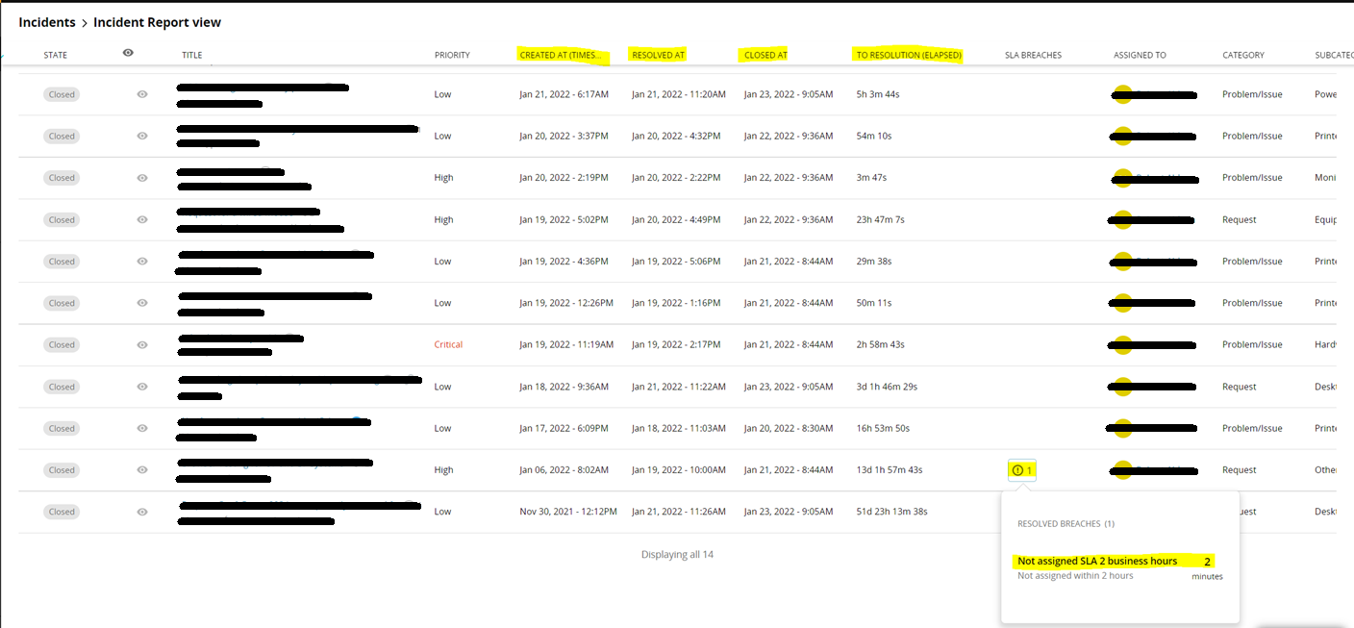Click eye icon on Jan 20 3:37PM row

(142, 136)
